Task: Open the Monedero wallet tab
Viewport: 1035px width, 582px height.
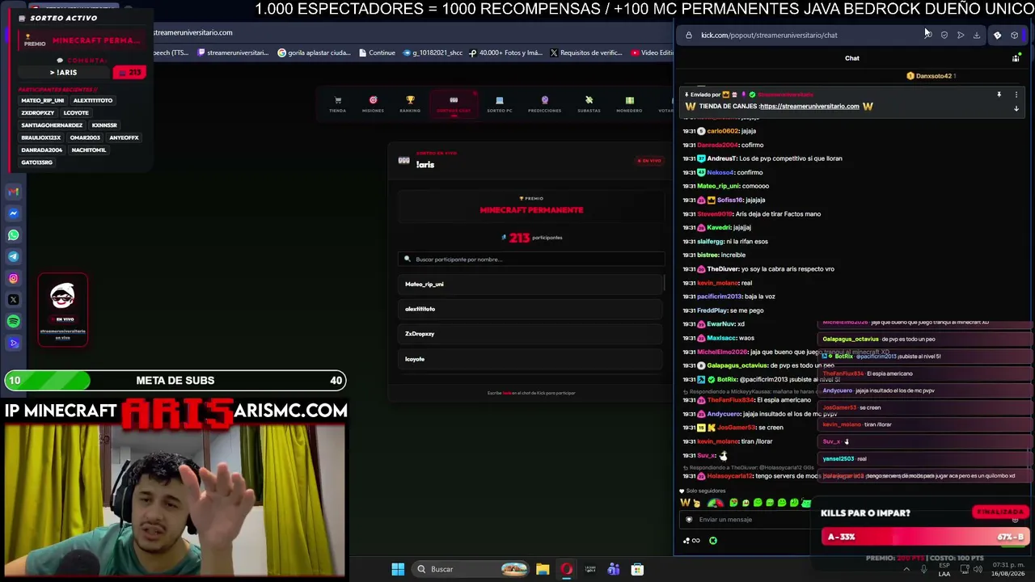Action: pyautogui.click(x=629, y=105)
